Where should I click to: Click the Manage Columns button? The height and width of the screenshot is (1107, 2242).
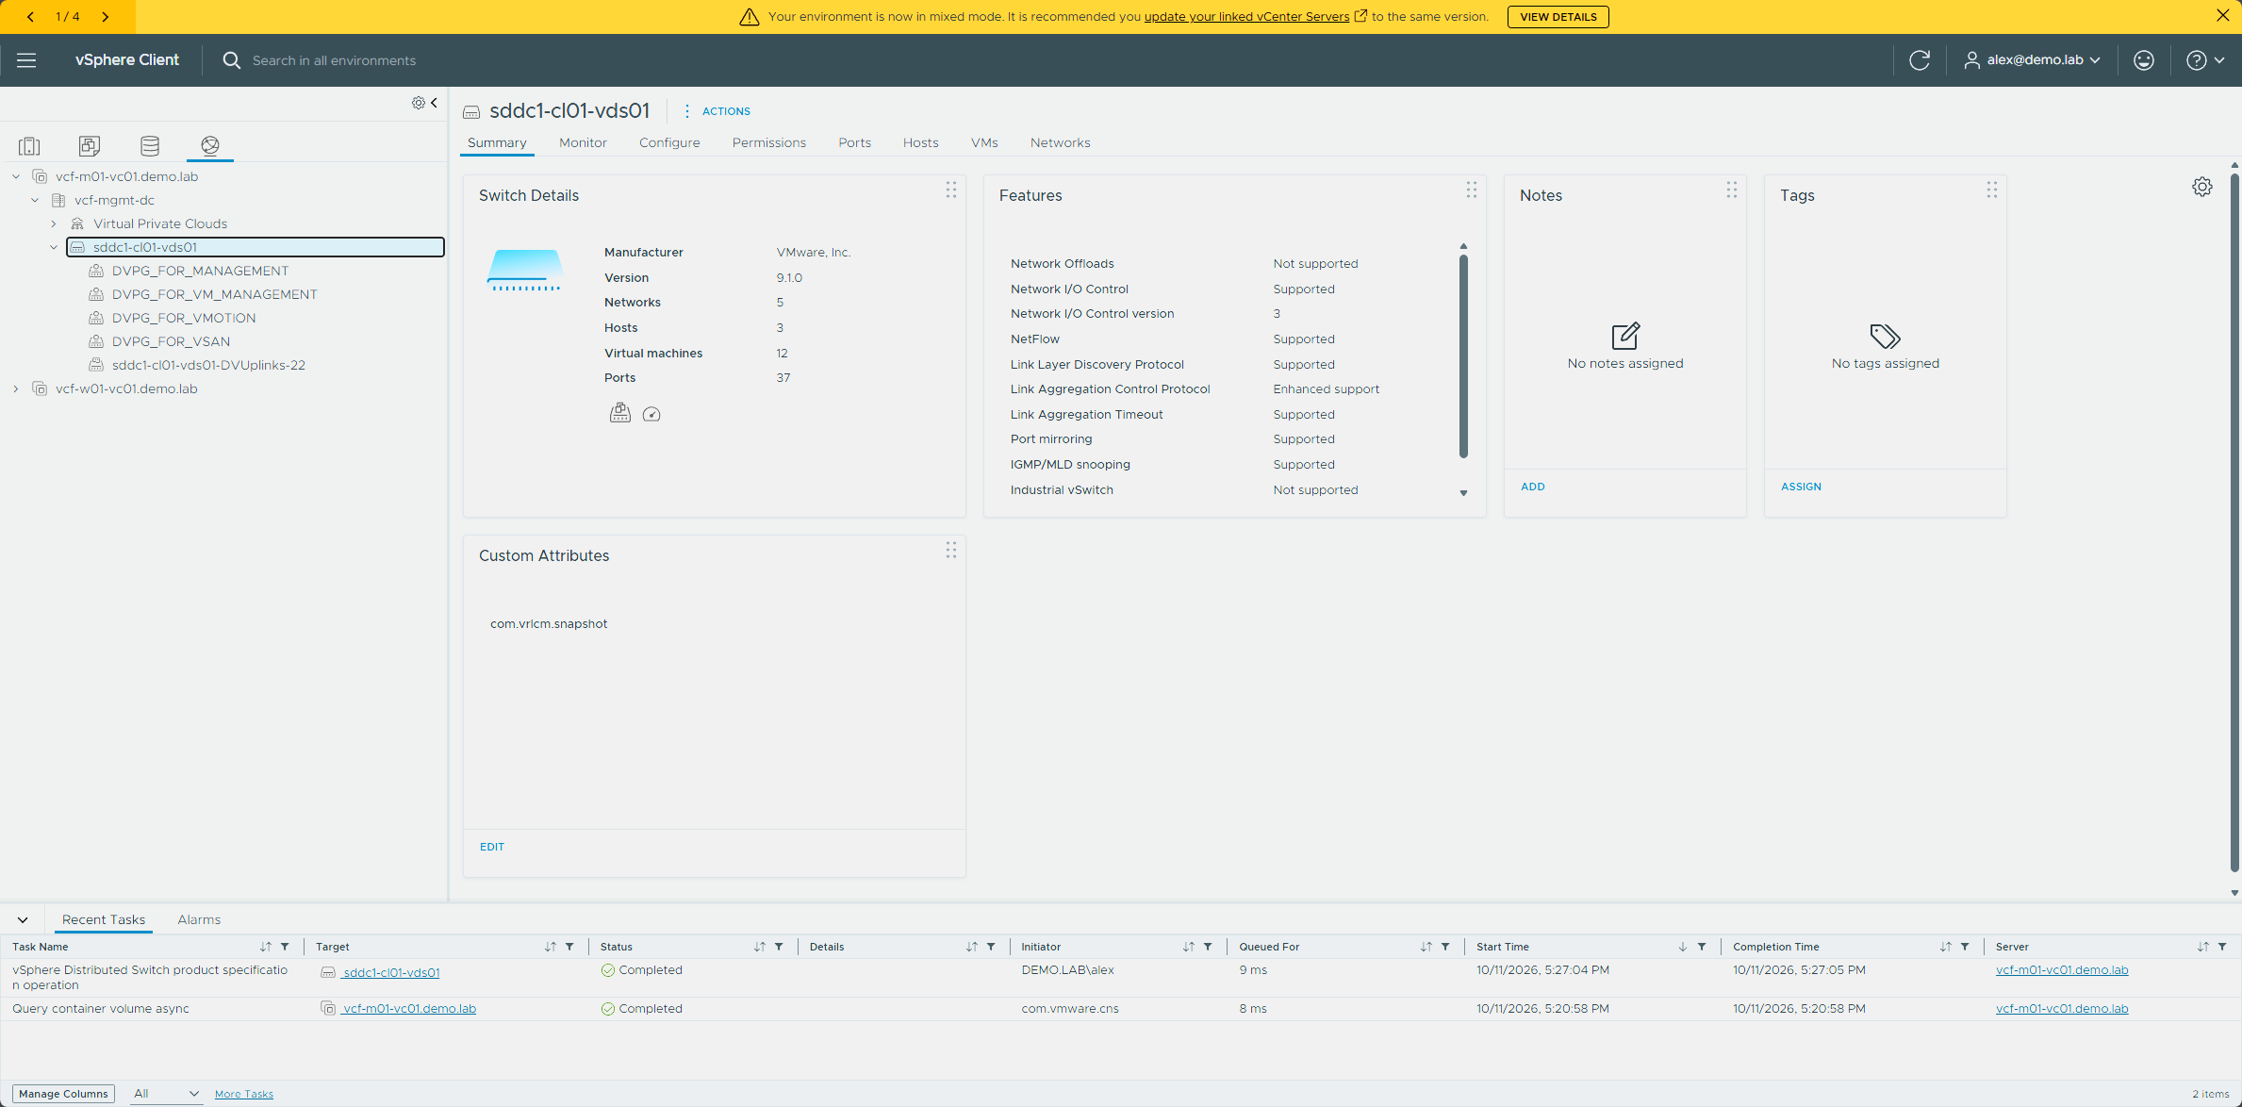(x=63, y=1094)
